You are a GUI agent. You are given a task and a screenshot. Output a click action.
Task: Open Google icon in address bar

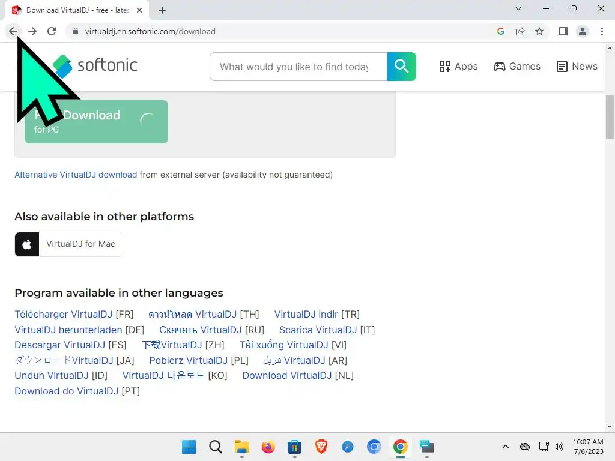pos(500,31)
